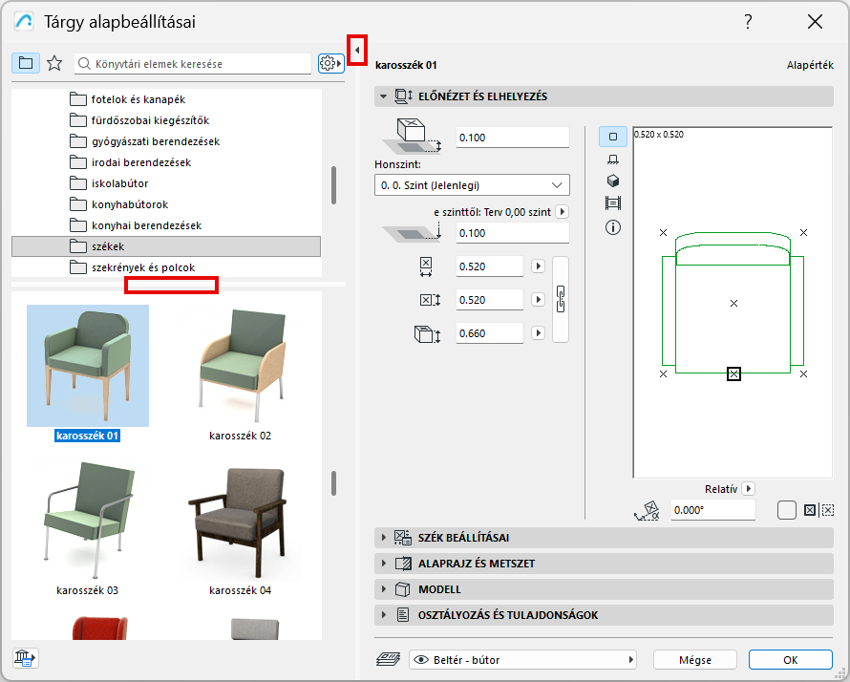Switch to folder view of library
Screen dimensions: 850x682
click(26, 63)
